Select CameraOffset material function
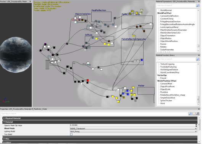The height and width of the screenshot is (144, 202). tap(166, 84)
